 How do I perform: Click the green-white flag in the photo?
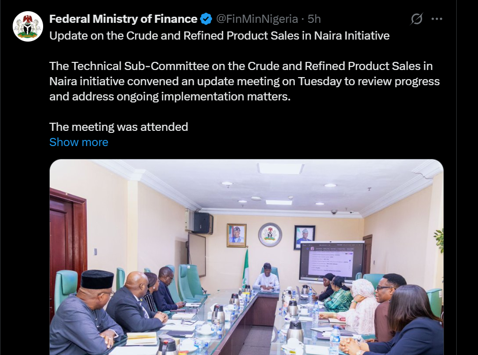[246, 266]
